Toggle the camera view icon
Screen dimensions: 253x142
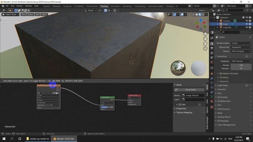[x=205, y=44]
